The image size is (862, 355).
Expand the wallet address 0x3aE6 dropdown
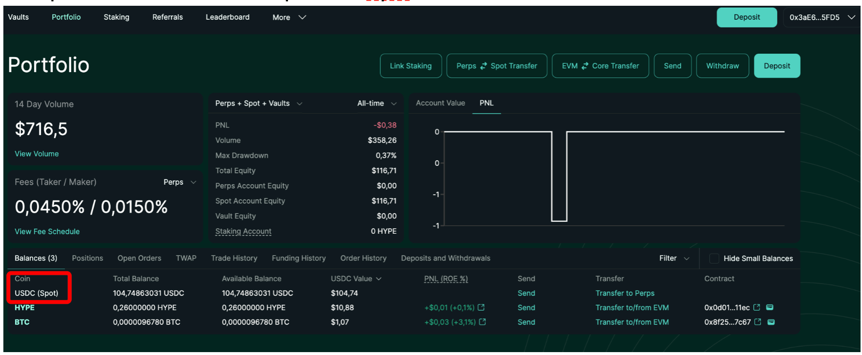(x=822, y=17)
